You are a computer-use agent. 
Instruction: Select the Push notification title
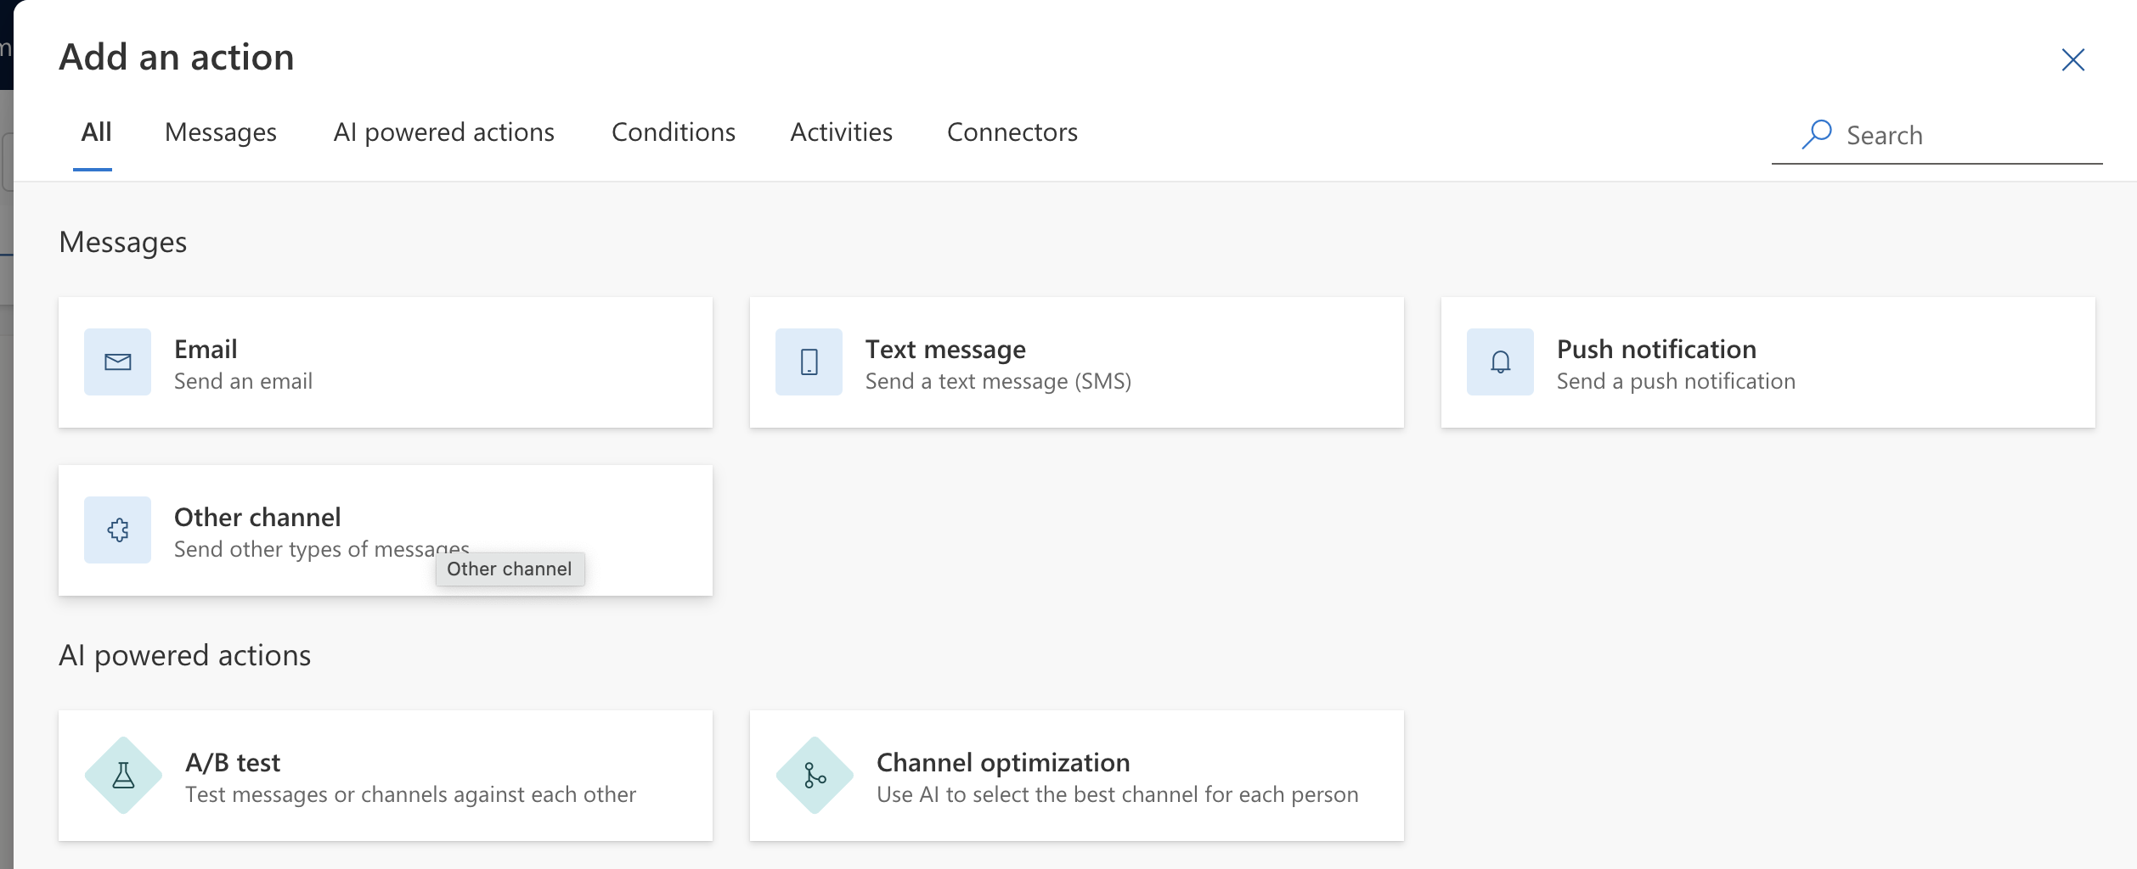[x=1656, y=349]
